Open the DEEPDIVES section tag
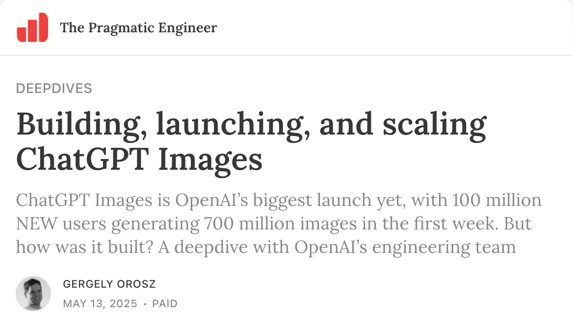Screen dimensions: 573x318 pyautogui.click(x=54, y=89)
